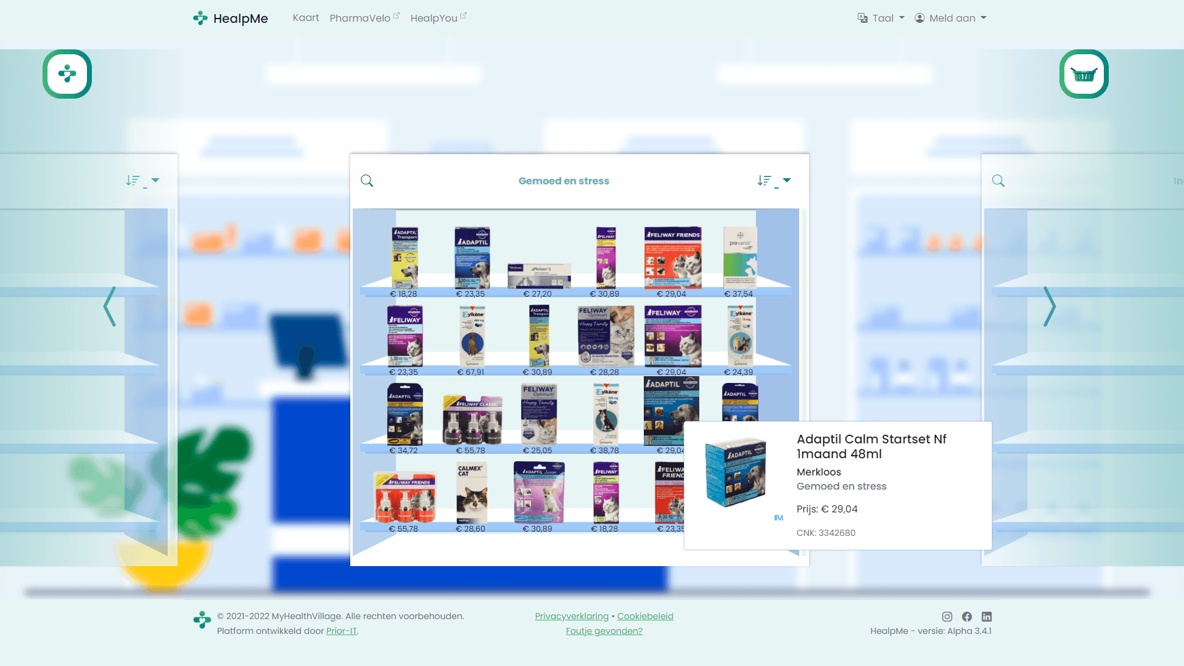The width and height of the screenshot is (1184, 666).
Task: Click the green pharmacy cross button
Action: pyautogui.click(x=67, y=74)
